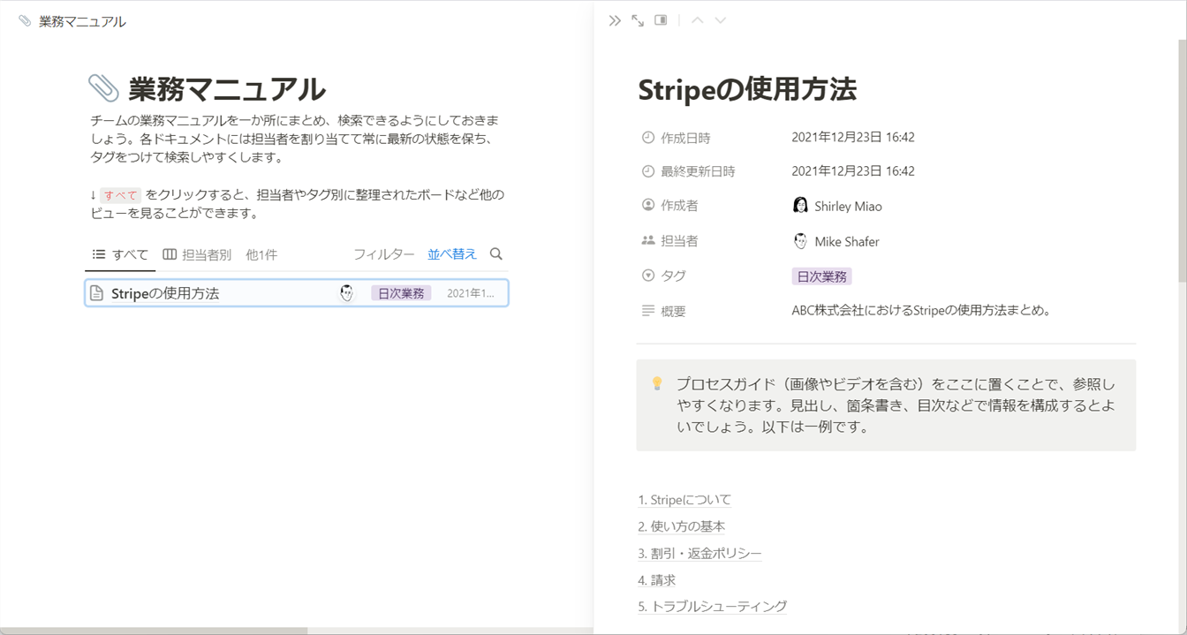The image size is (1187, 635).
Task: Click Mike Shafer's avatar in the list row
Action: click(347, 293)
